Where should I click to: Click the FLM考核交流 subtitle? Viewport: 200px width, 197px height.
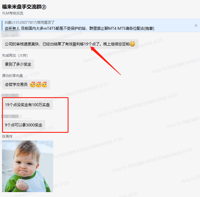click(x=13, y=13)
